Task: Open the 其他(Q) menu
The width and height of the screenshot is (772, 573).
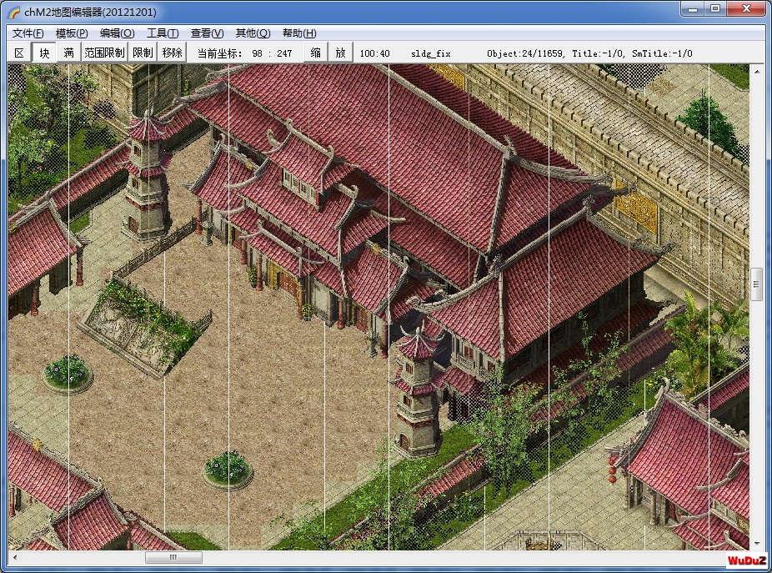Action: 253,33
